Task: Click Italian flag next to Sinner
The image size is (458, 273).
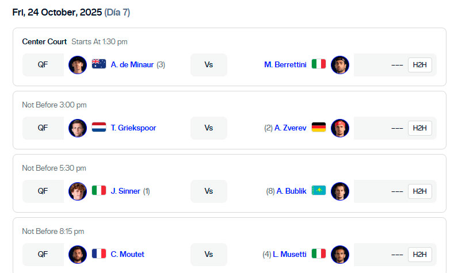Action: pyautogui.click(x=99, y=191)
